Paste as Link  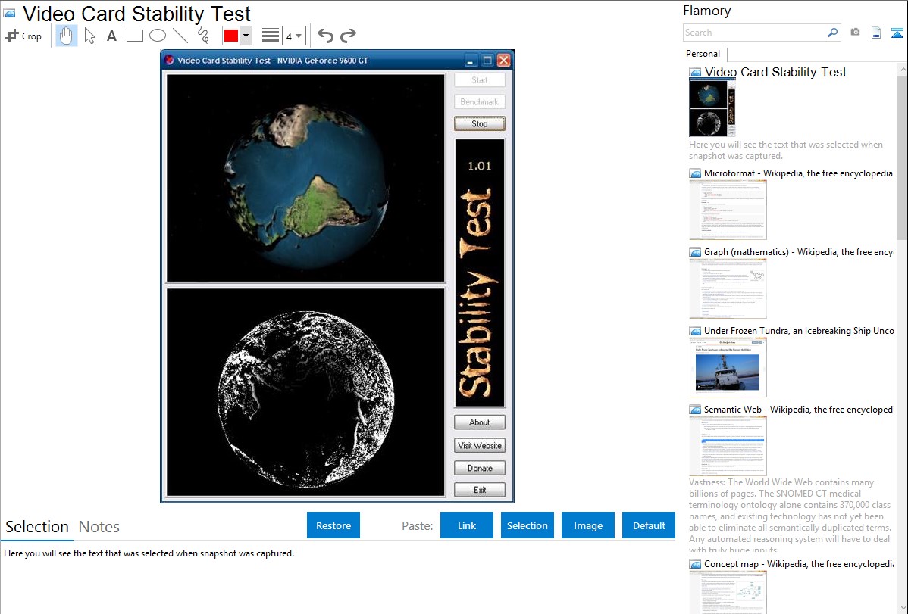coord(467,525)
